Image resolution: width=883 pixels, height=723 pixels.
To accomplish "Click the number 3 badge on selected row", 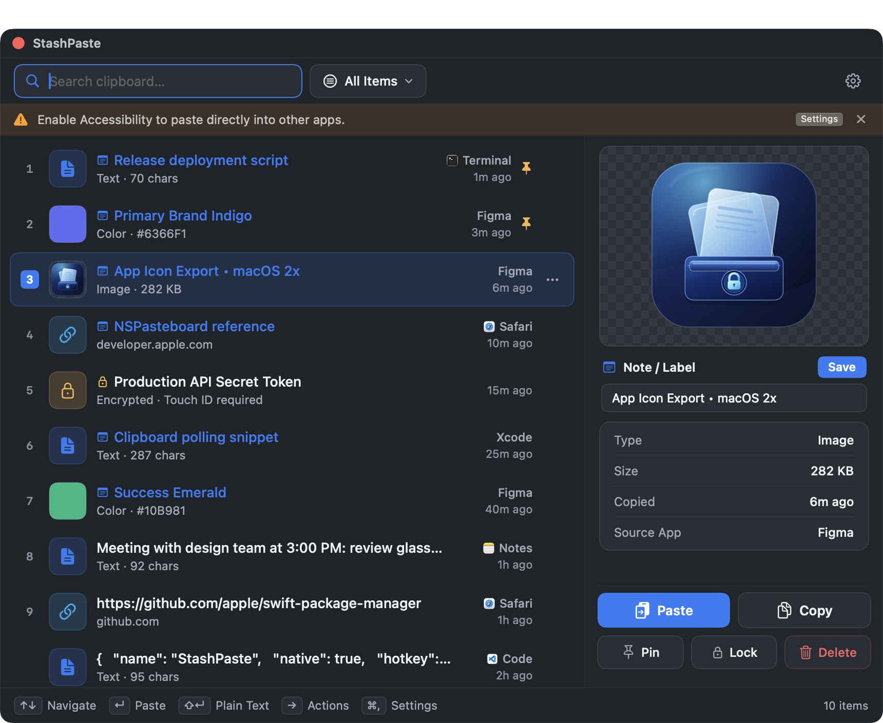I will [30, 279].
